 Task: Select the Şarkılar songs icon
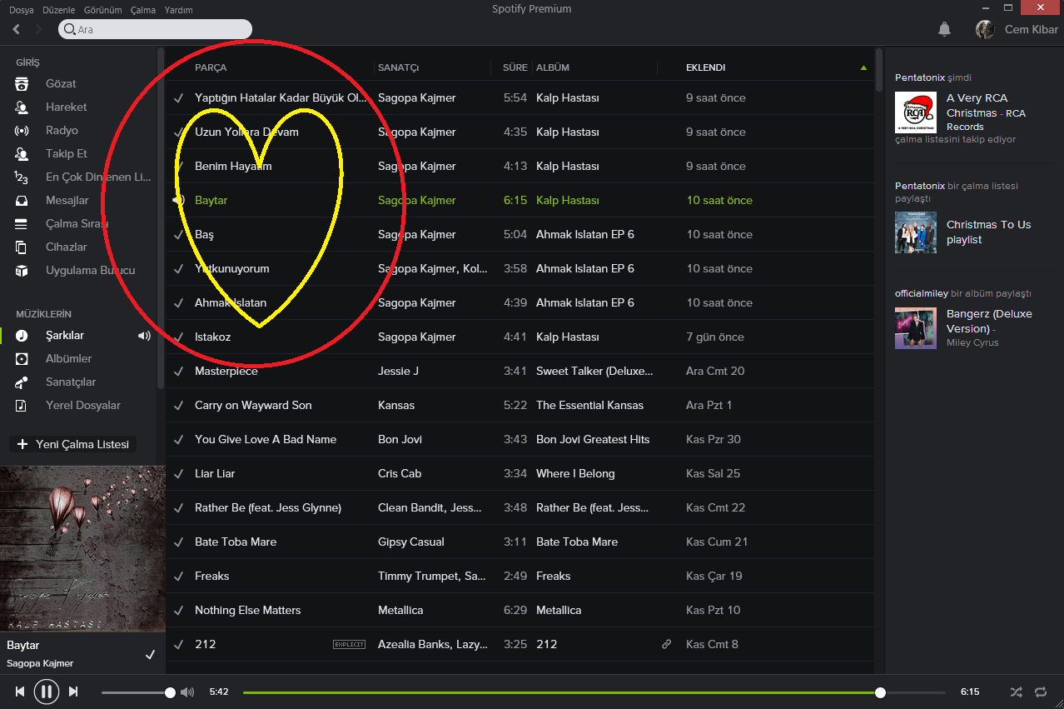[x=22, y=335]
